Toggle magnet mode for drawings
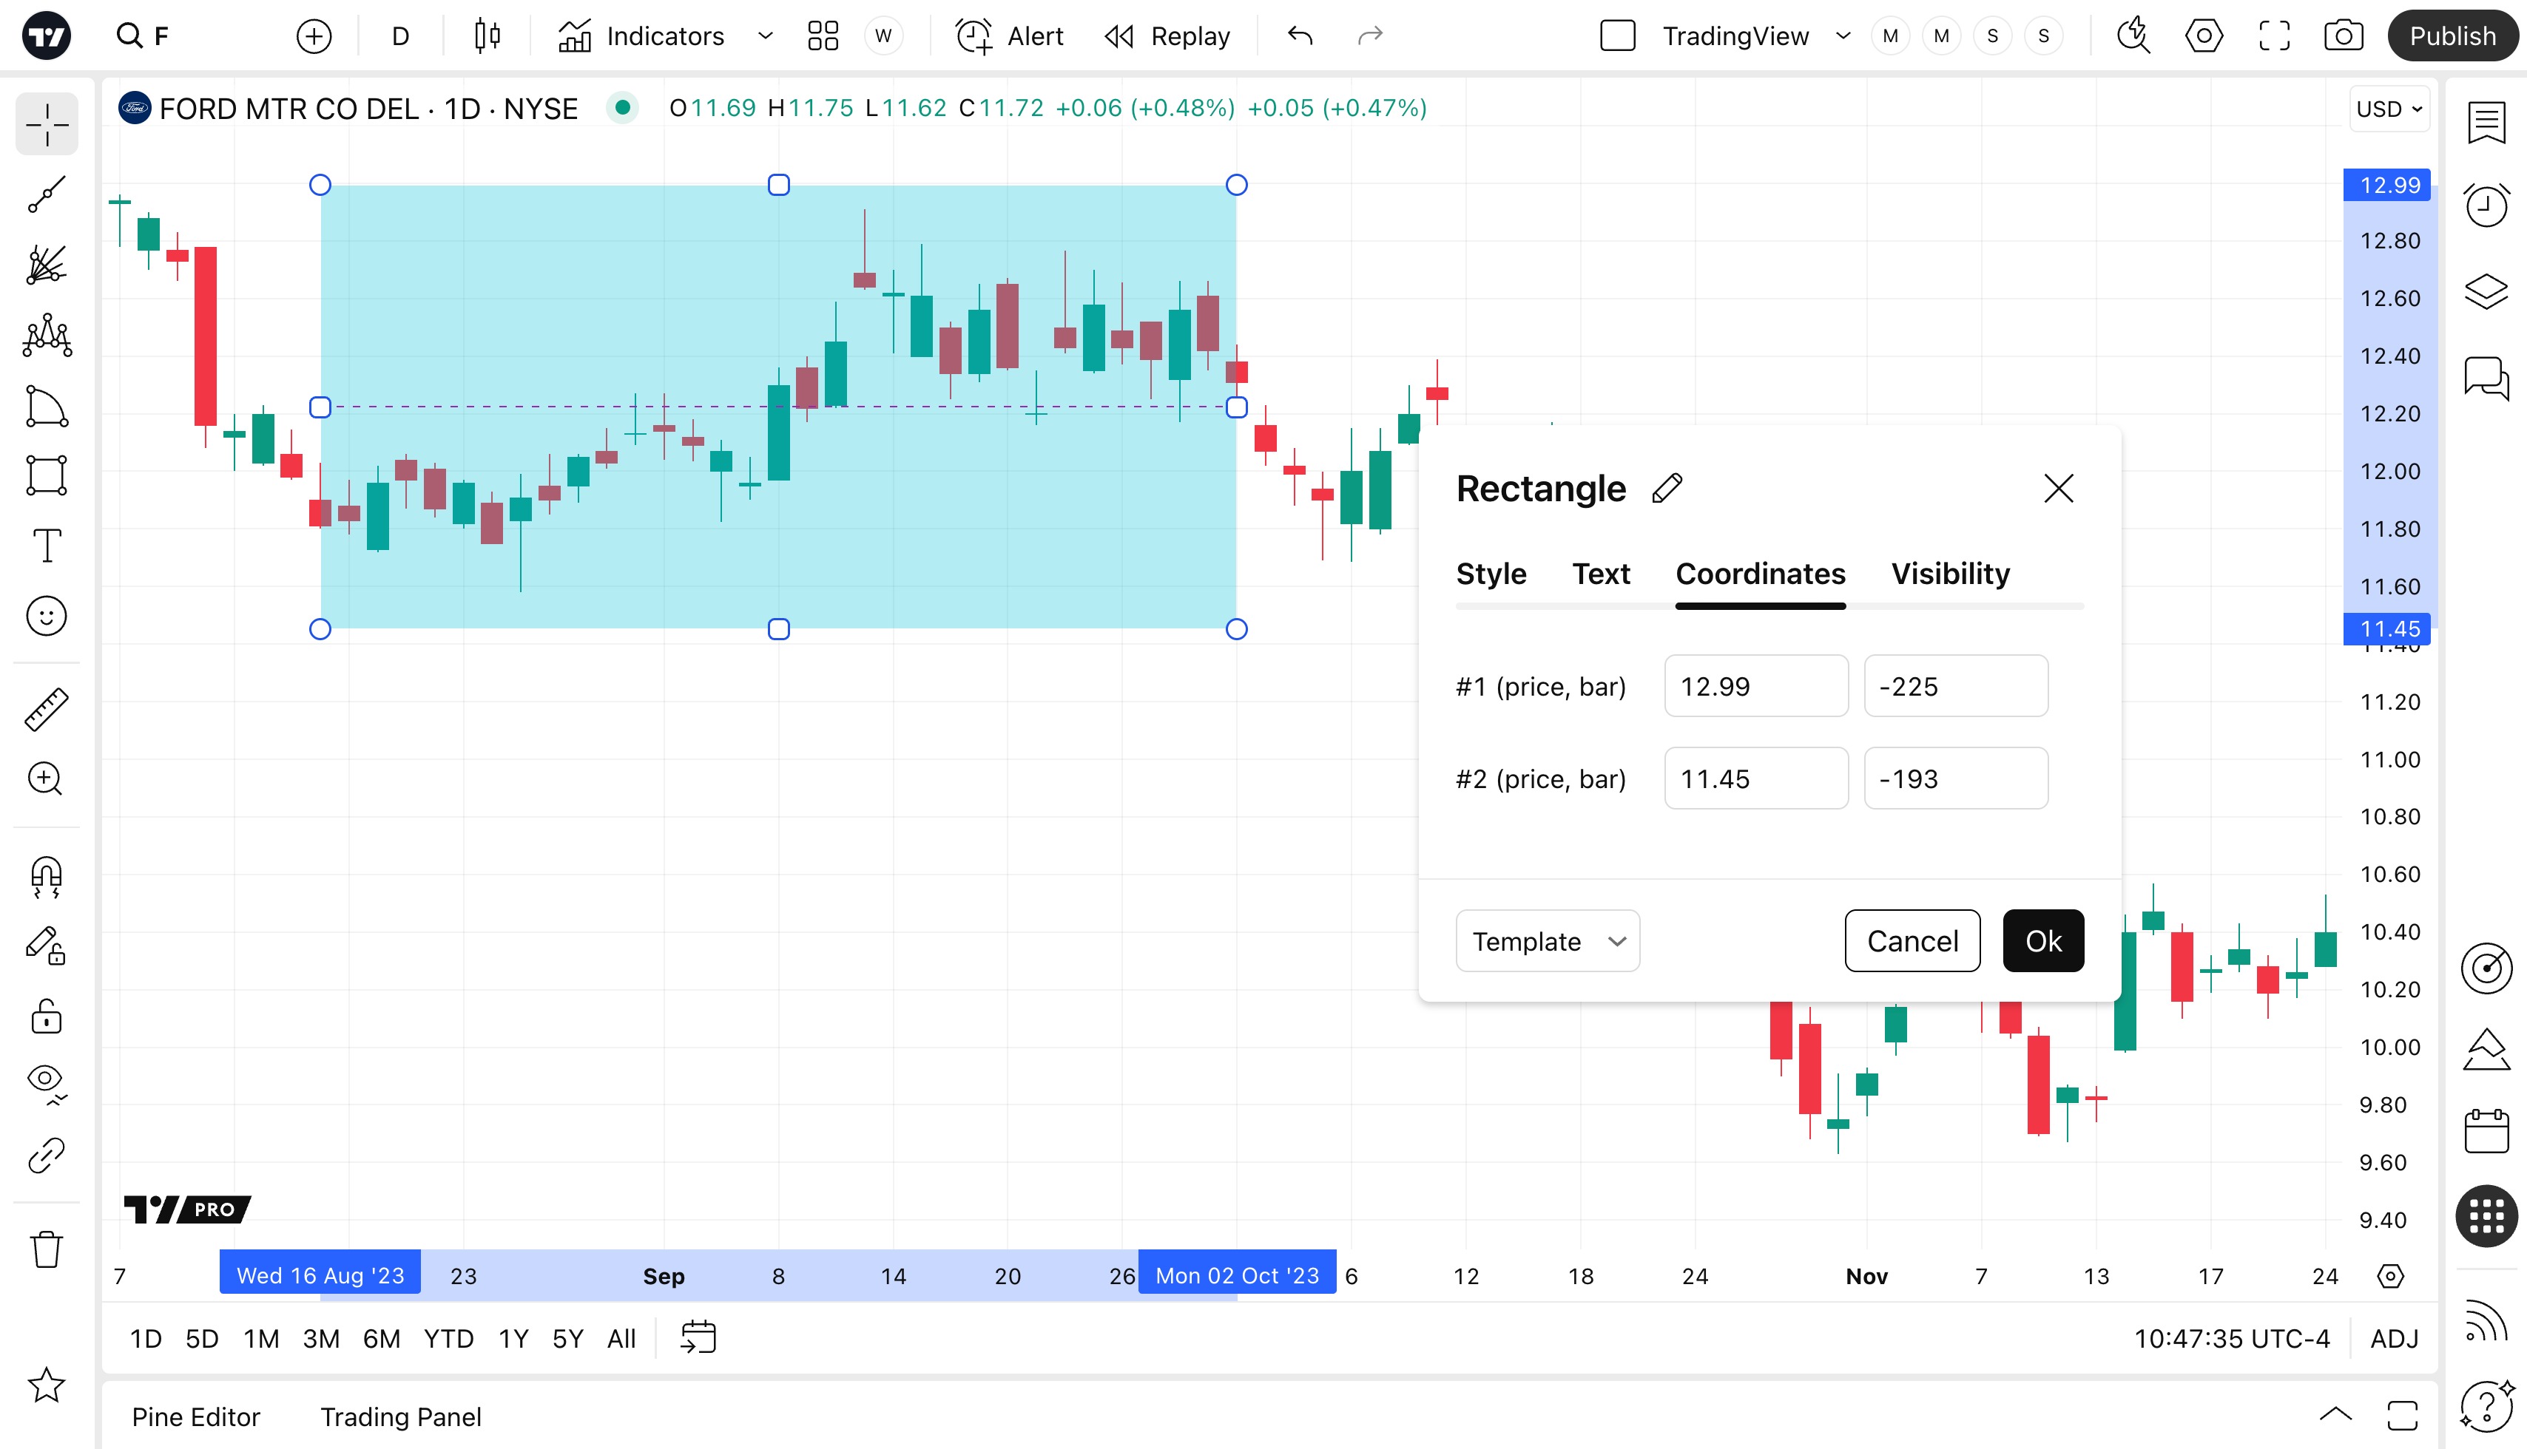The width and height of the screenshot is (2527, 1449). pyautogui.click(x=47, y=877)
